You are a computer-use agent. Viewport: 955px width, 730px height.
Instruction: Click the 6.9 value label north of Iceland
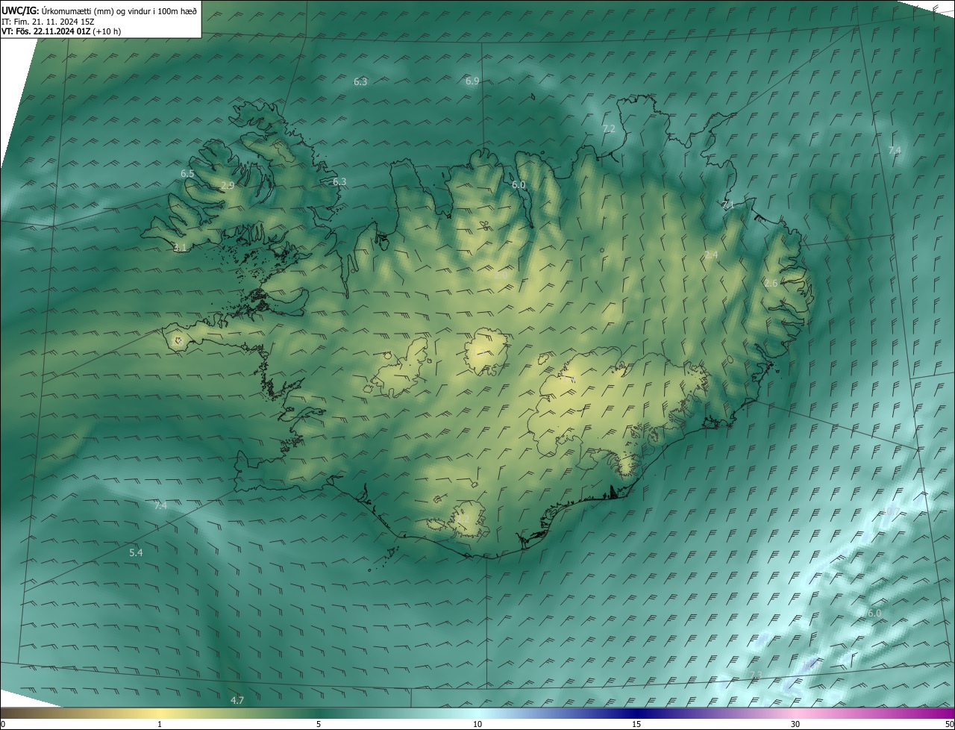click(472, 81)
